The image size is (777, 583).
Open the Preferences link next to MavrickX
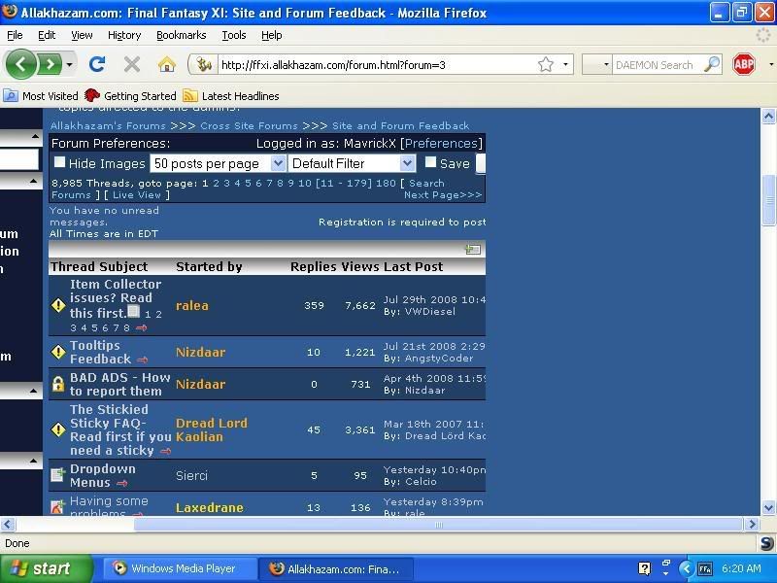click(x=442, y=143)
